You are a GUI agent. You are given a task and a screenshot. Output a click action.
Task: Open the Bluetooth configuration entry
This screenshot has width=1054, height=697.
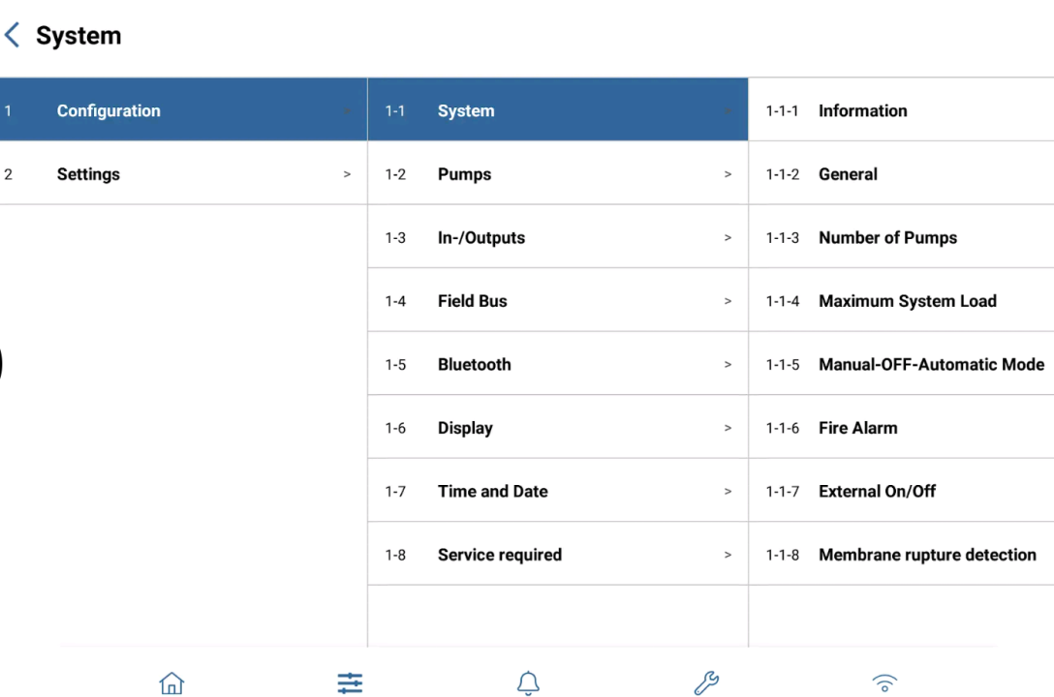(558, 363)
